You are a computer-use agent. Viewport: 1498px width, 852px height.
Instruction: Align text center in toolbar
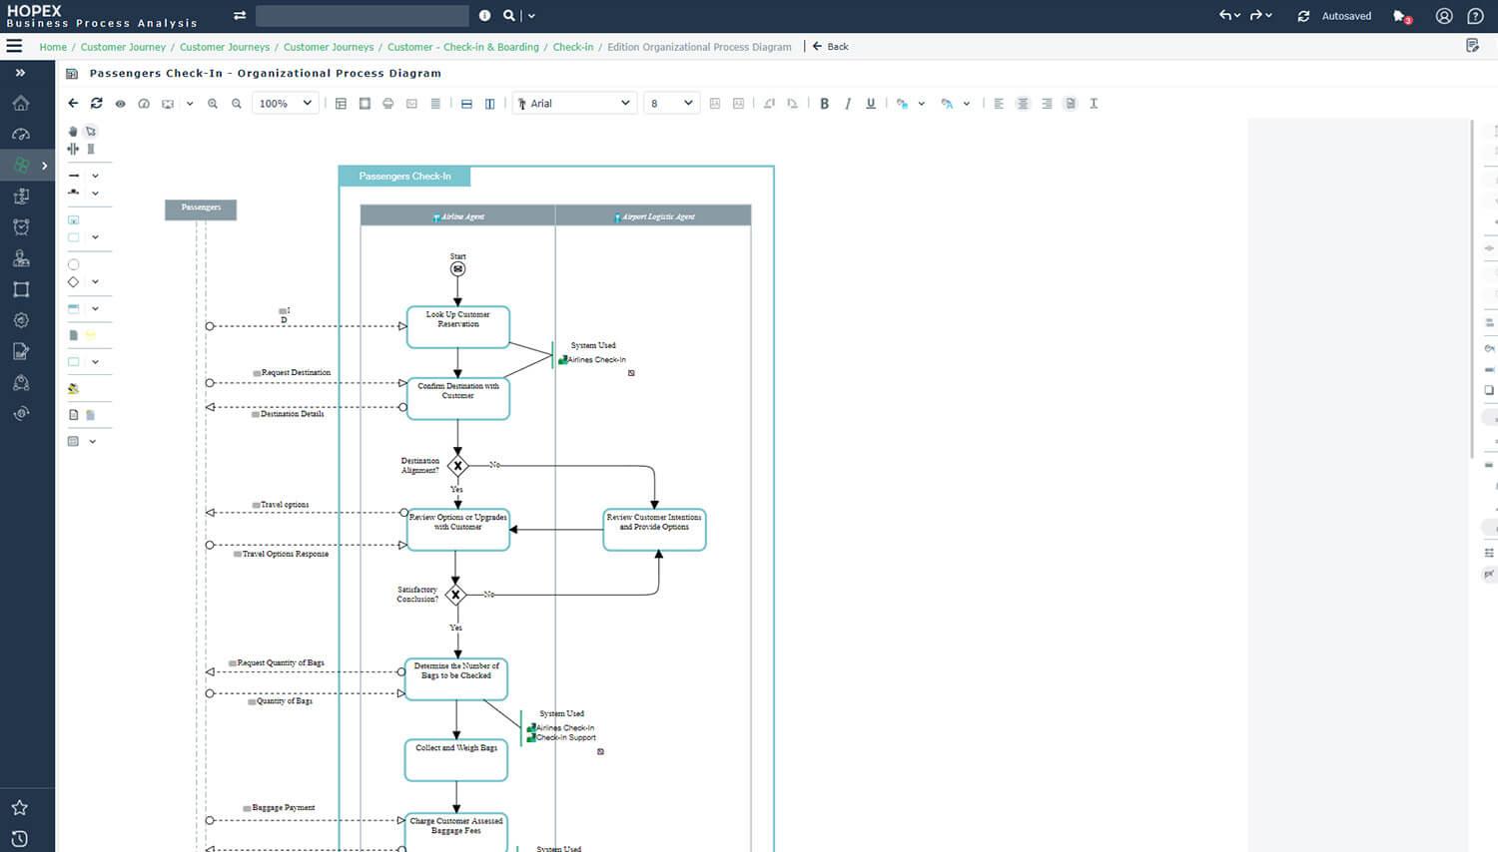pyautogui.click(x=1023, y=103)
